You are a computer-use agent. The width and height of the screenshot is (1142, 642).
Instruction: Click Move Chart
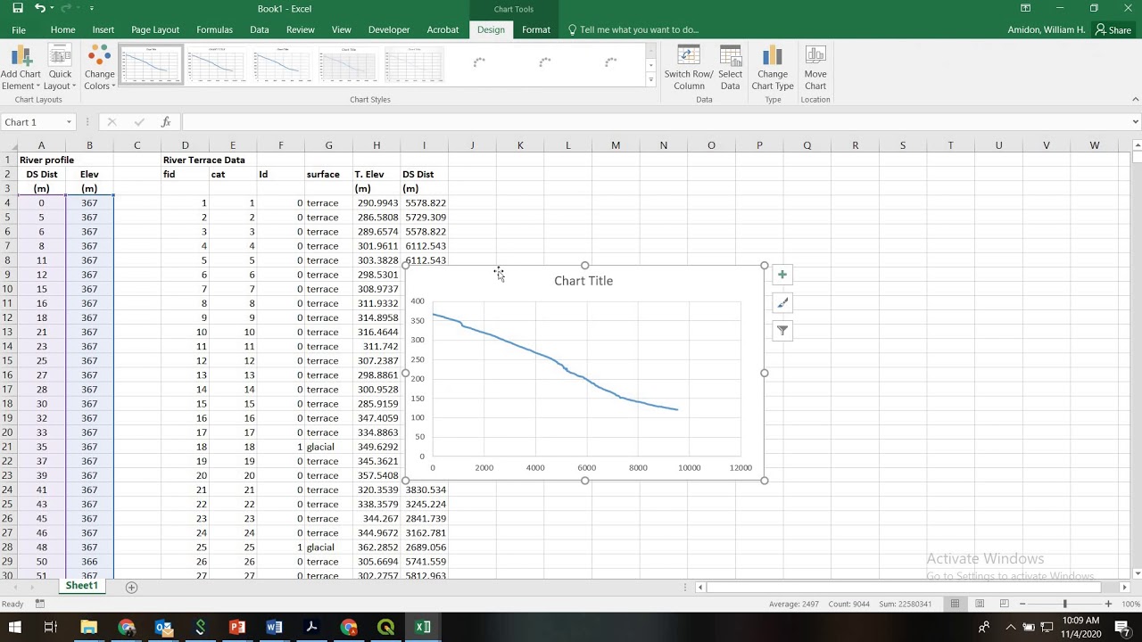[x=815, y=69]
